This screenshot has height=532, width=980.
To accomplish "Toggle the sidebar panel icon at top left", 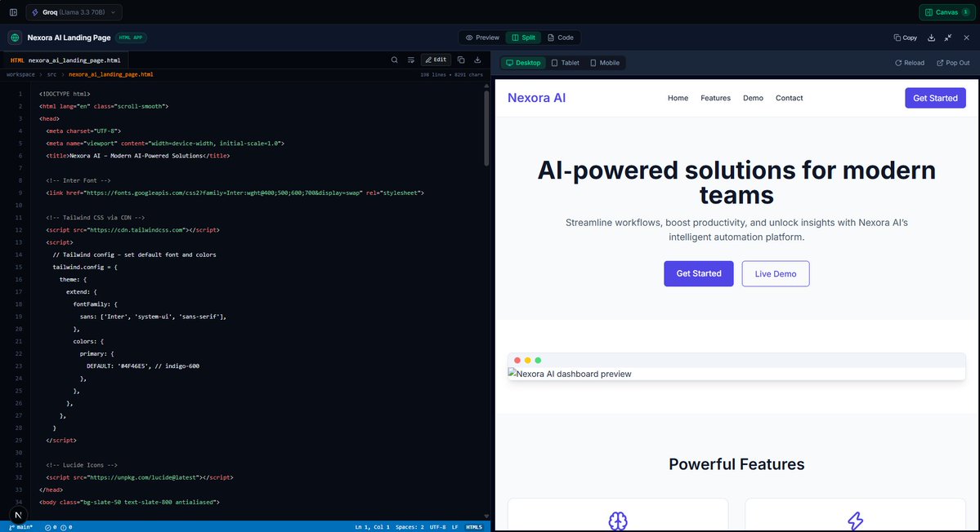I will coord(13,12).
